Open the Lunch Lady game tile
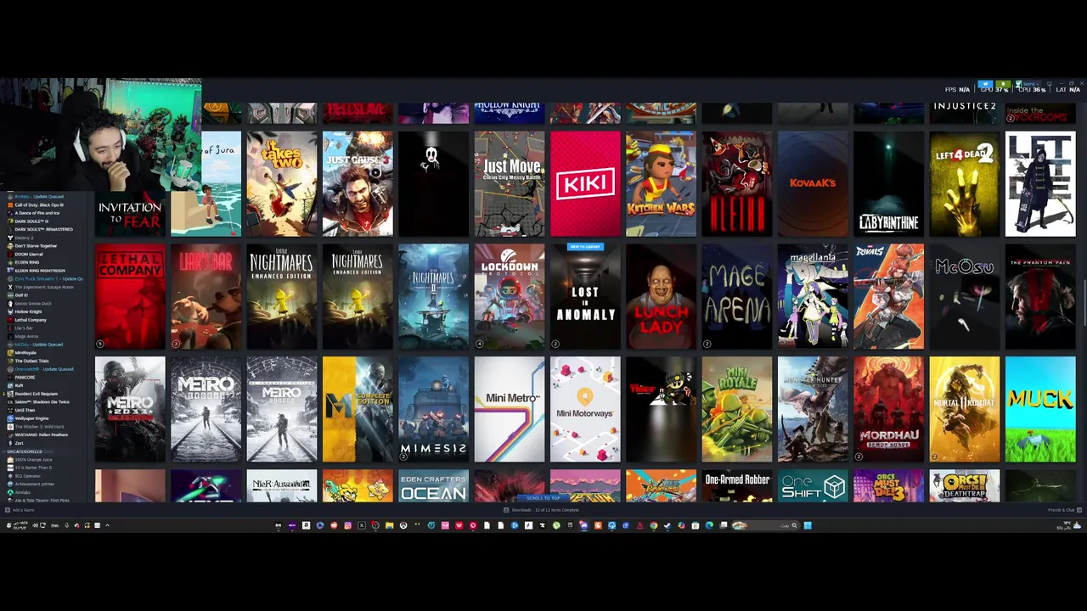 click(x=661, y=296)
